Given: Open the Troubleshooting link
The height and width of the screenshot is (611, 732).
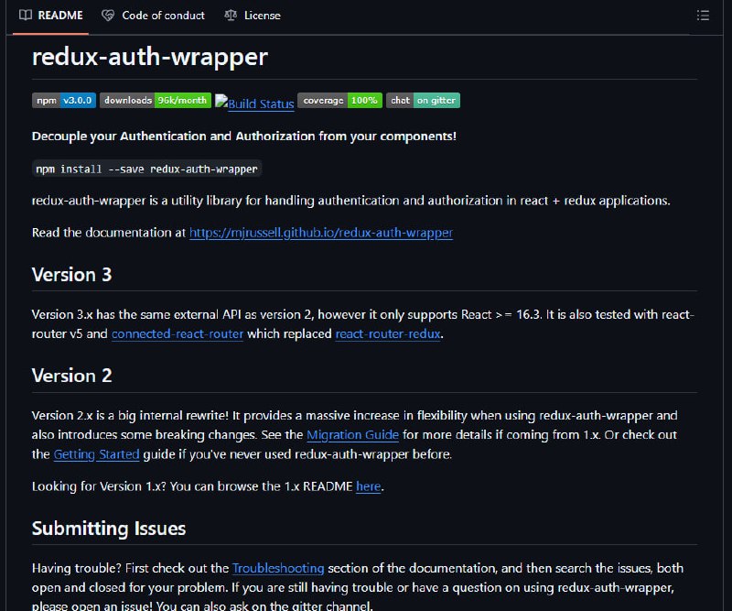Looking at the screenshot, I should 278,568.
